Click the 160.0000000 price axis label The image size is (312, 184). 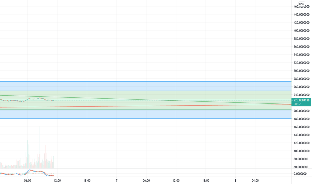pyautogui.click(x=302, y=127)
